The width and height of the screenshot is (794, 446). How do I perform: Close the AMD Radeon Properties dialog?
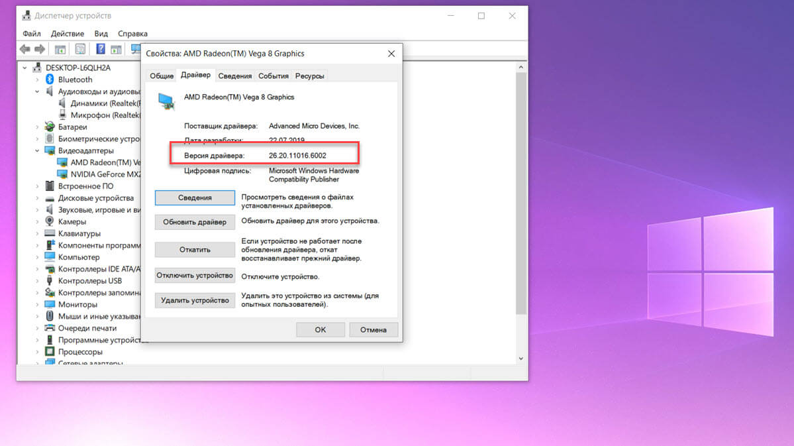(391, 54)
